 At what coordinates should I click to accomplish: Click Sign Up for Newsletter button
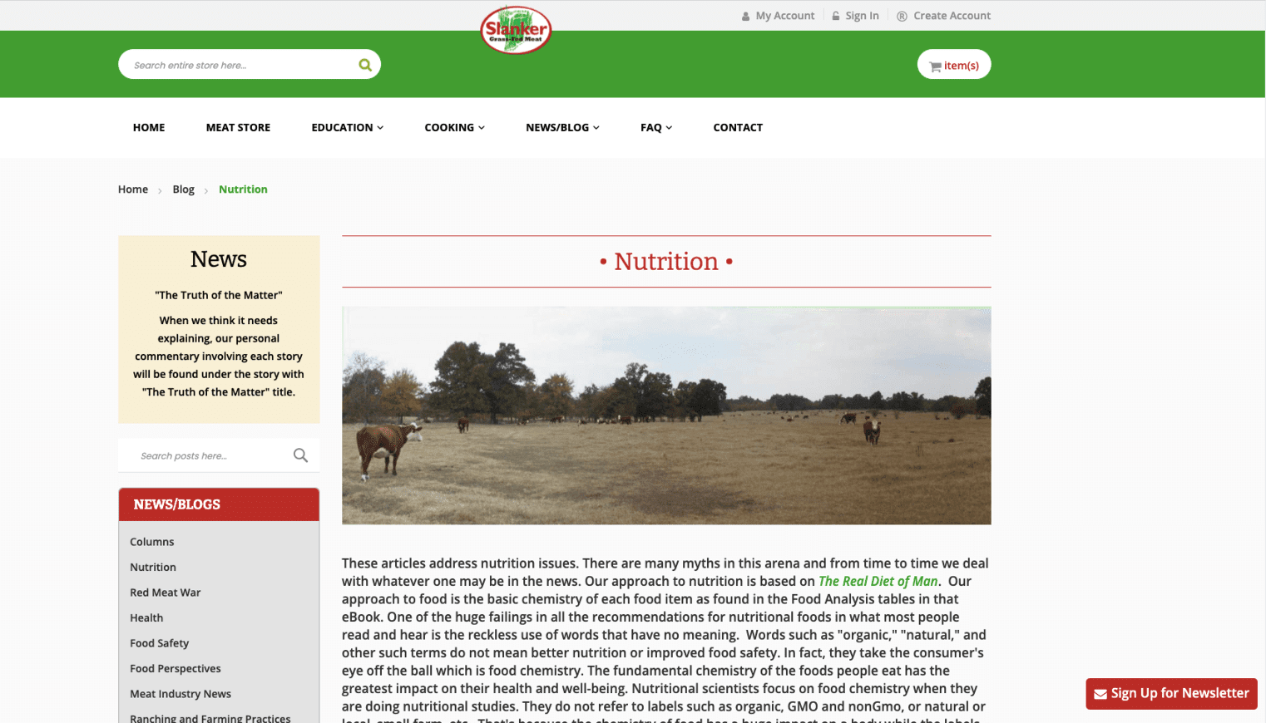(1171, 694)
